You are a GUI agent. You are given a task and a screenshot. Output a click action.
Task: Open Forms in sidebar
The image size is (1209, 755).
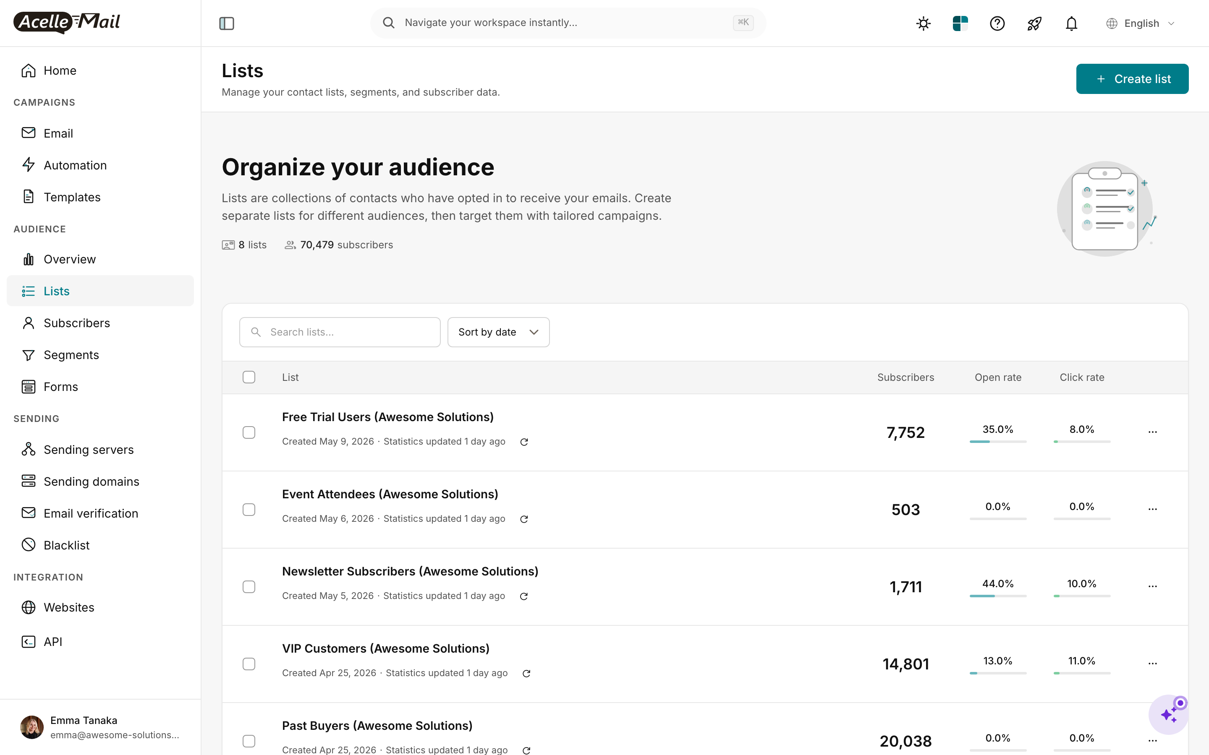[x=100, y=387]
